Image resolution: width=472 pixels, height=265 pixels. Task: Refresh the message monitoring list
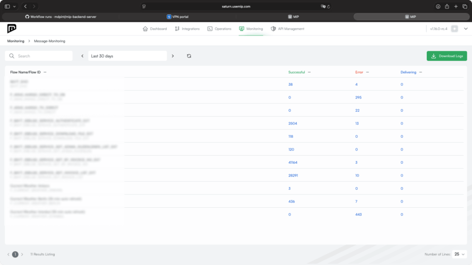(189, 56)
